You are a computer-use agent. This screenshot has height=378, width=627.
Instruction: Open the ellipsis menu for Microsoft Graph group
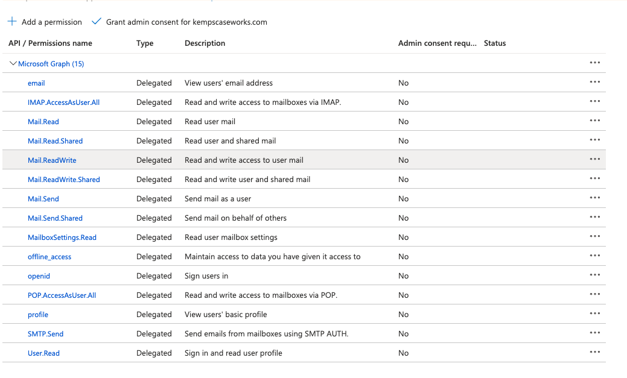595,63
